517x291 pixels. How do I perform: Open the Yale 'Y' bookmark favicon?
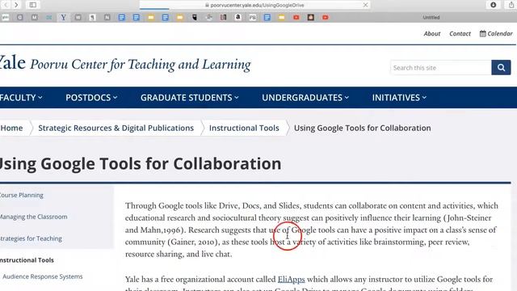pyautogui.click(x=63, y=18)
